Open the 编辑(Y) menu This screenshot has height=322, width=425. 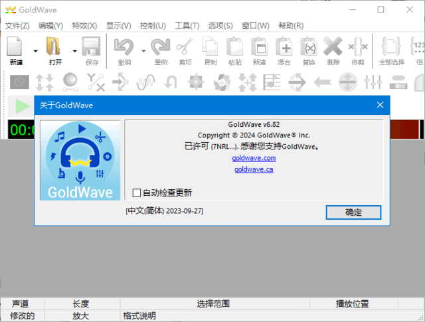(50, 26)
